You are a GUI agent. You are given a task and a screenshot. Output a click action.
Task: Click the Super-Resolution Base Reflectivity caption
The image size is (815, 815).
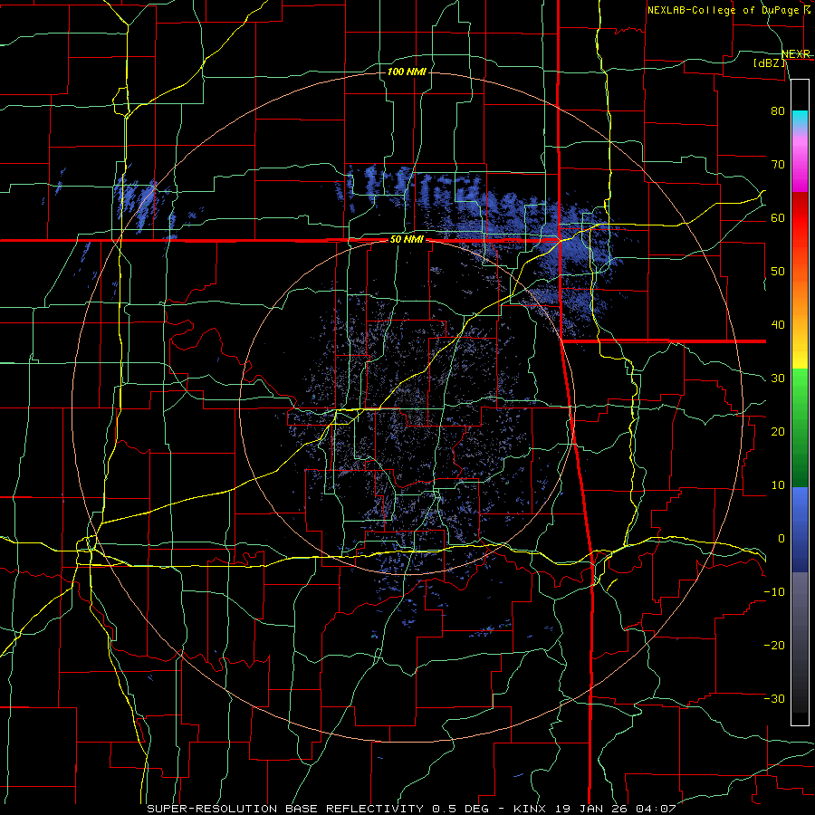285,809
